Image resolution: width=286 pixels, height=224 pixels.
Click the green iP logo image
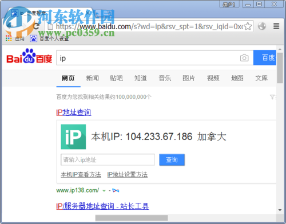click(73, 137)
